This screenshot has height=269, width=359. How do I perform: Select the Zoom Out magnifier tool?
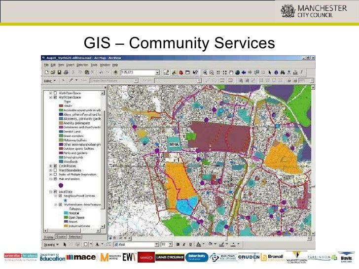(212, 72)
